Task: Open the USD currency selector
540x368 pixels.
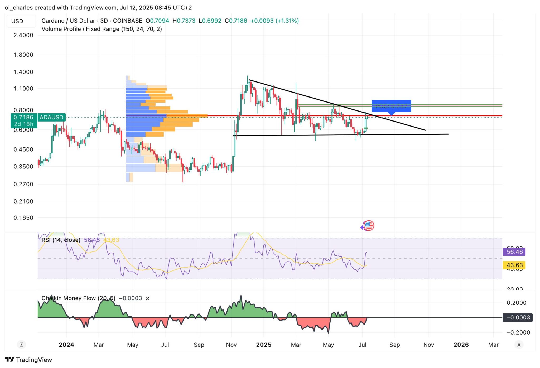Action: (17, 21)
